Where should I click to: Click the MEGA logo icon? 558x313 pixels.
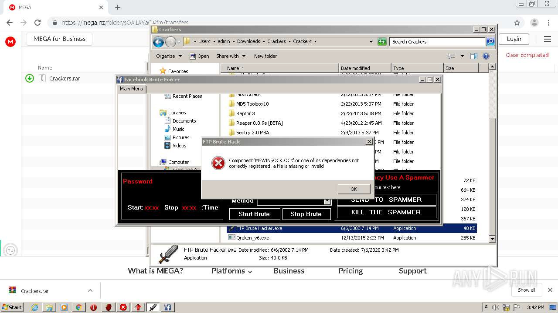point(10,42)
